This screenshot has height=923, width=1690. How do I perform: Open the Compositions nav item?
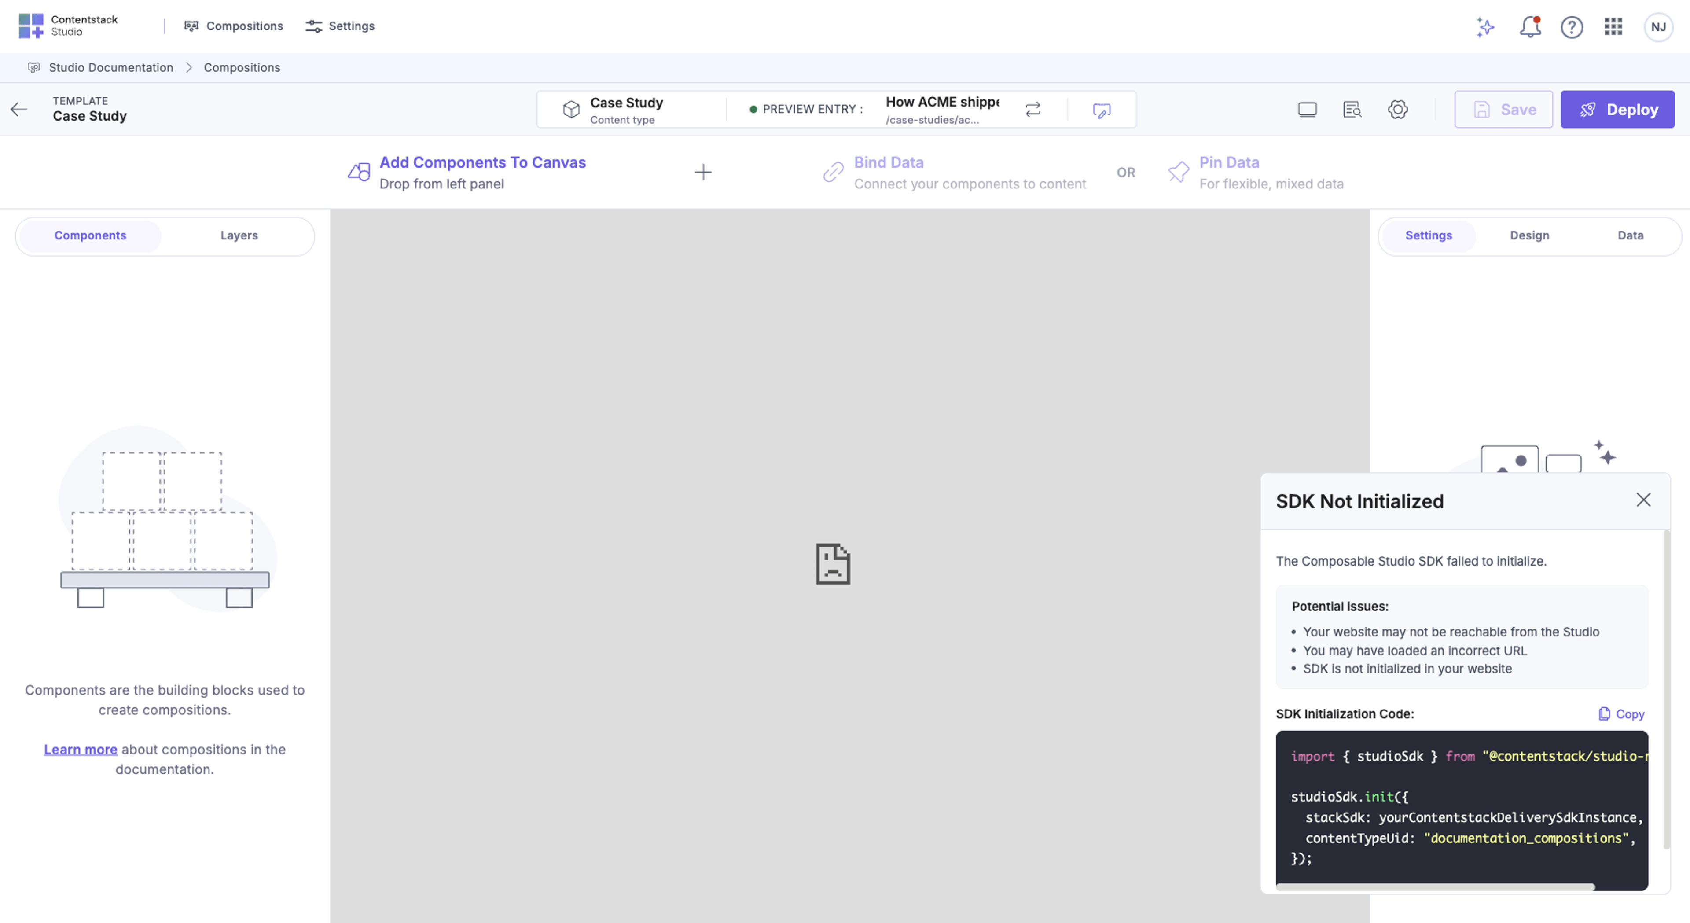click(x=234, y=26)
